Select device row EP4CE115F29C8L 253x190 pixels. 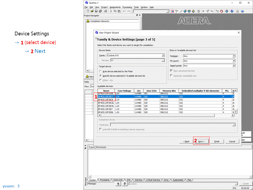click(166, 103)
